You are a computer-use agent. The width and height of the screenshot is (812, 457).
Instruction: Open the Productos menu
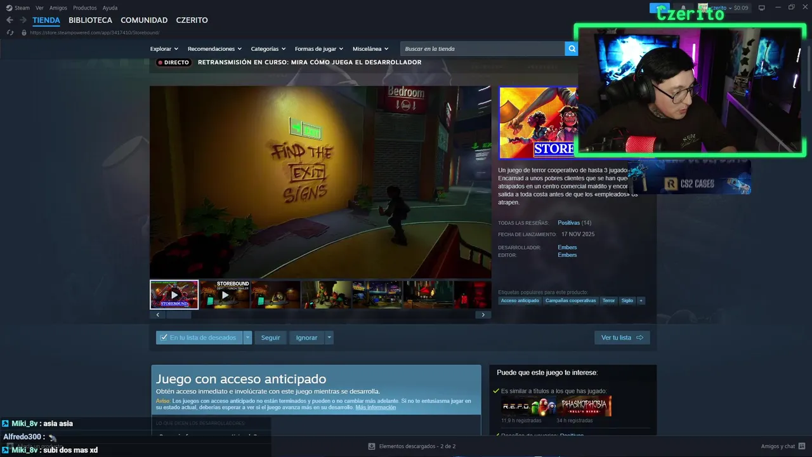click(85, 8)
